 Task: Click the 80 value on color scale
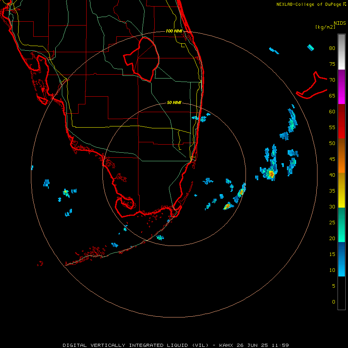332,48
